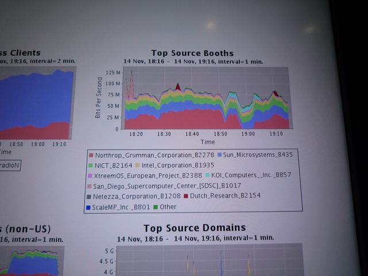The image size is (368, 276).
Task: Select legend label Northrop_Grumman_Corporation_B2278
Action: (155, 155)
